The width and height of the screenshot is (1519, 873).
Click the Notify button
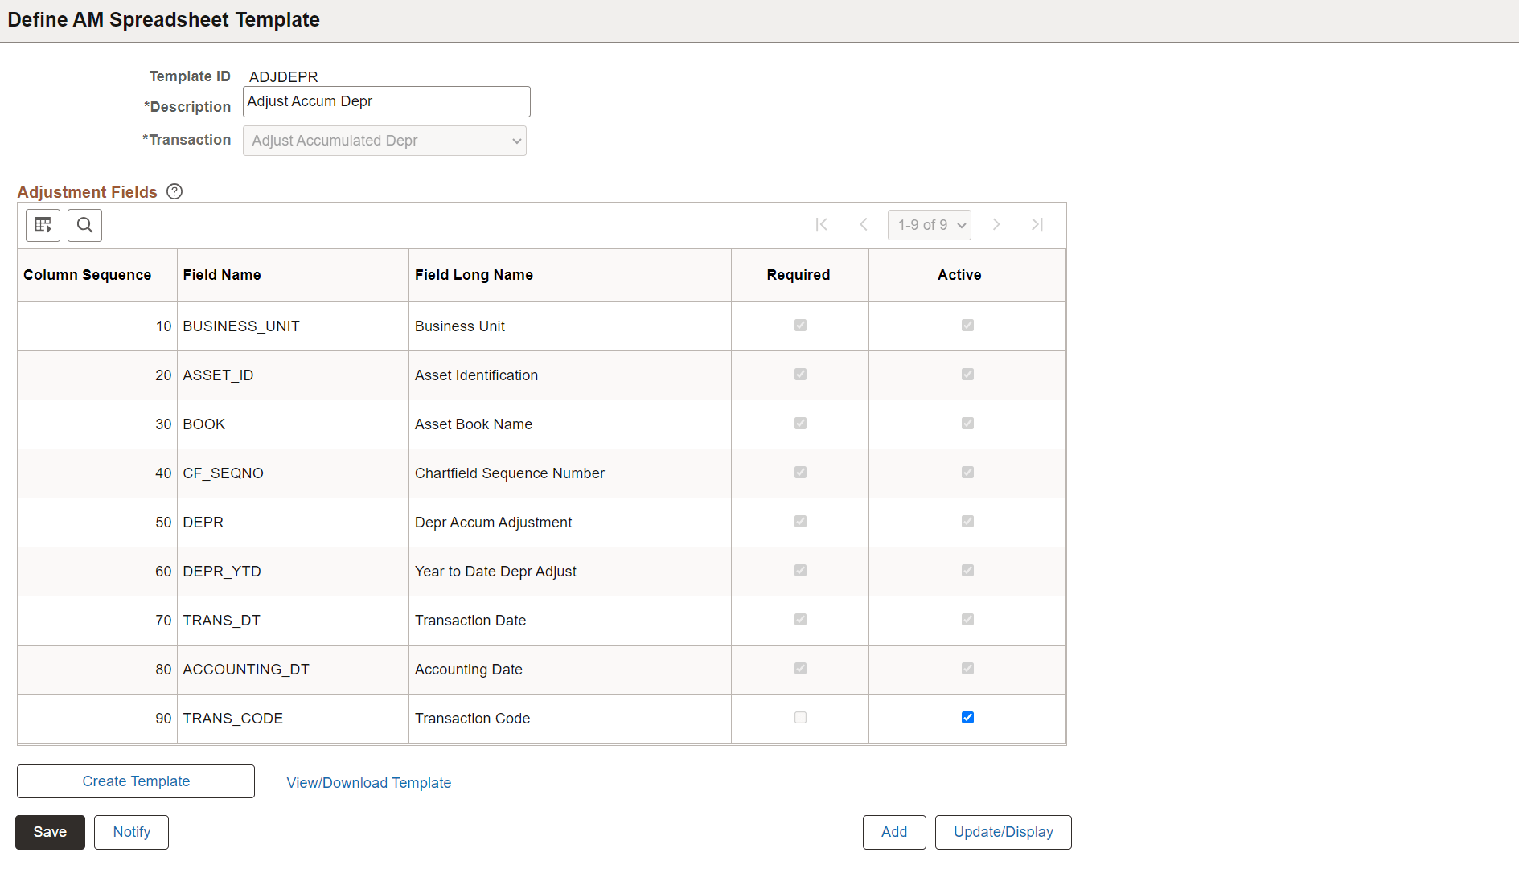tap(131, 832)
